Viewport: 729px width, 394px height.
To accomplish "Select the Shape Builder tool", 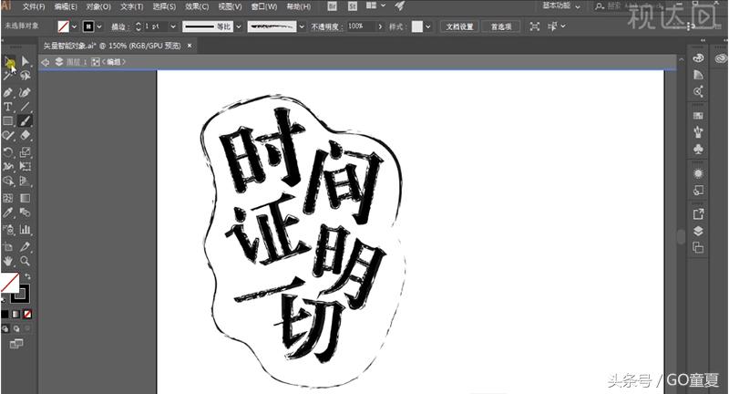I will tap(8, 181).
